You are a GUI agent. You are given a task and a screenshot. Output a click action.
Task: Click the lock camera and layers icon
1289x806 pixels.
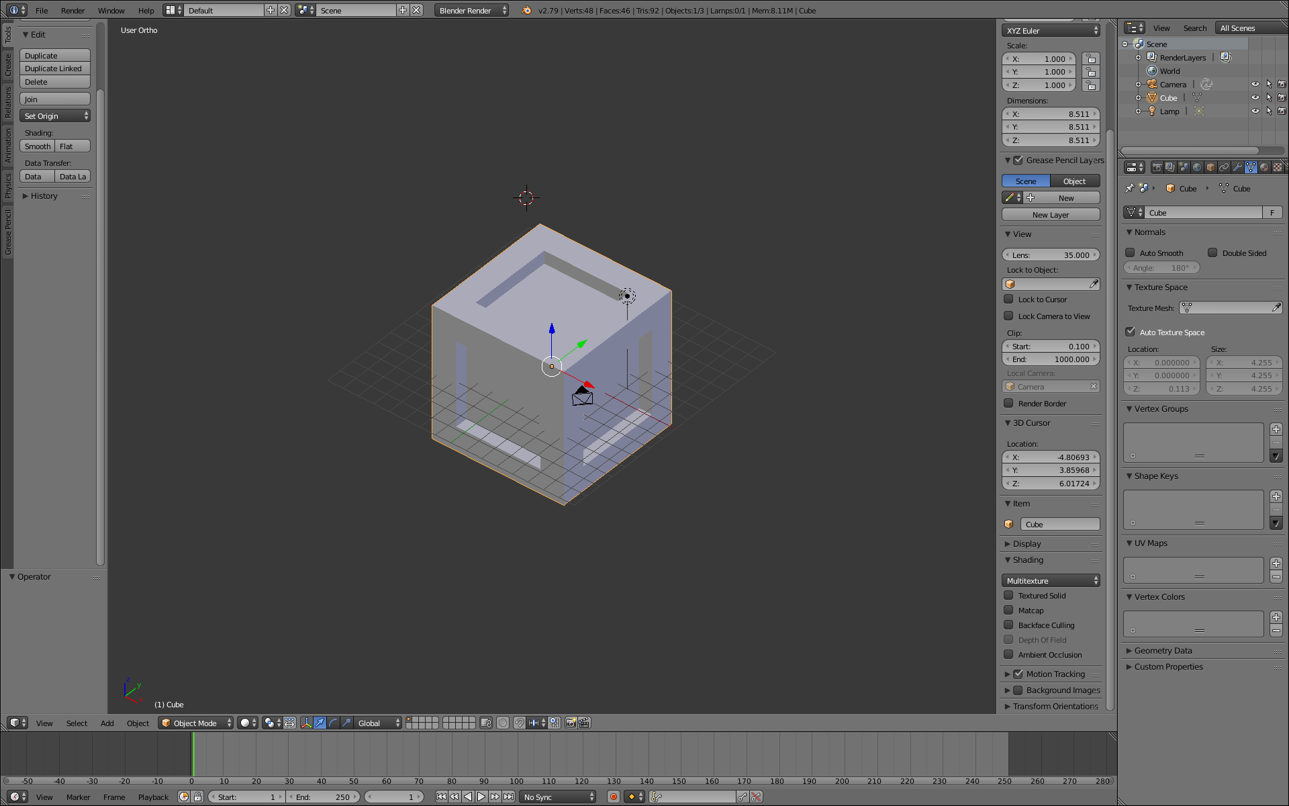coord(486,723)
